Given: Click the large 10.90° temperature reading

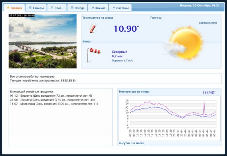Looking at the screenshot, I should (x=126, y=28).
